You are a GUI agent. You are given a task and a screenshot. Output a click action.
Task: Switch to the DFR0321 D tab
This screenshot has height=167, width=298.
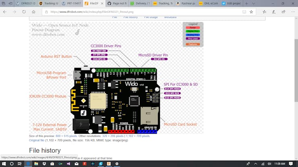[x=25, y=3]
